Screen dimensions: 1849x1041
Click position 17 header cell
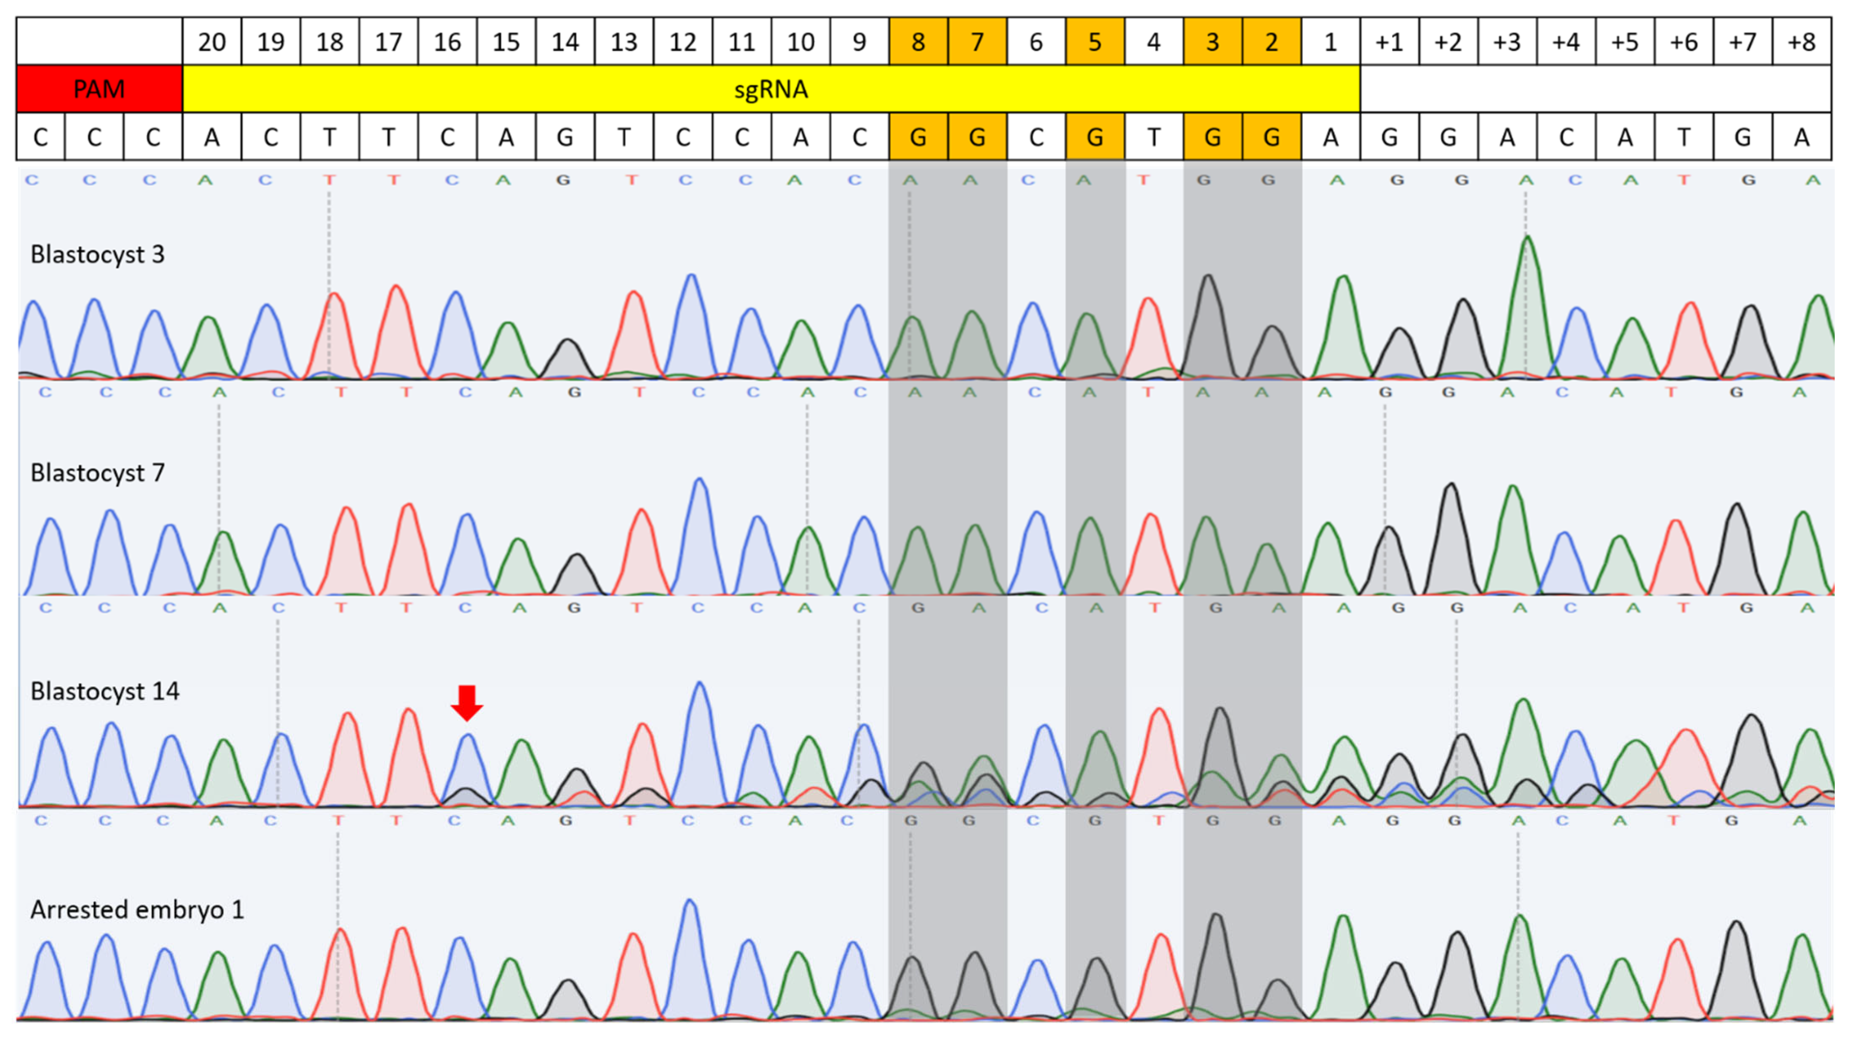click(388, 42)
